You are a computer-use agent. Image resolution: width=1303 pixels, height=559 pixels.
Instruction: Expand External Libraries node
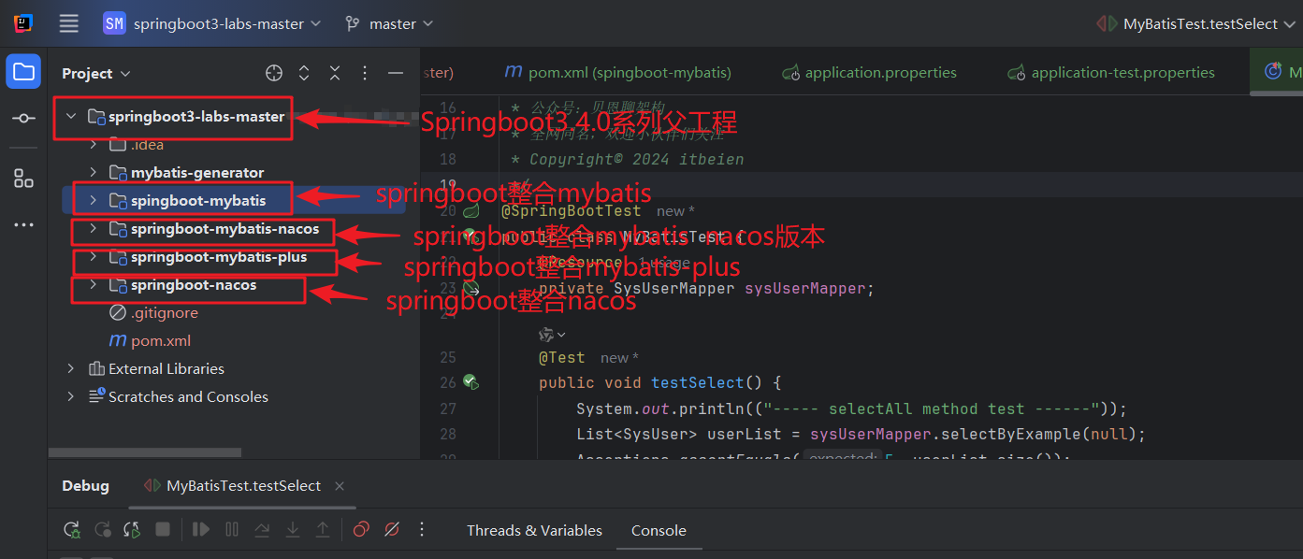tap(71, 368)
